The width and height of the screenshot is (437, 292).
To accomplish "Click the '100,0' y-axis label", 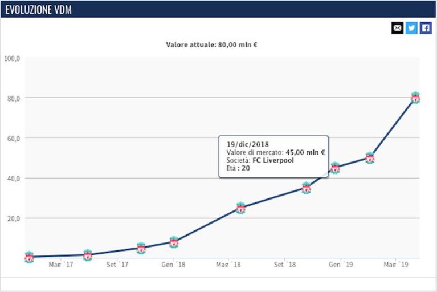I will 13,59.
